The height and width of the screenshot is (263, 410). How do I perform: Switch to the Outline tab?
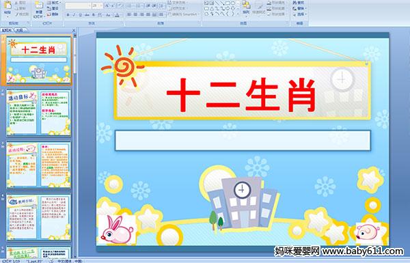click(20, 30)
